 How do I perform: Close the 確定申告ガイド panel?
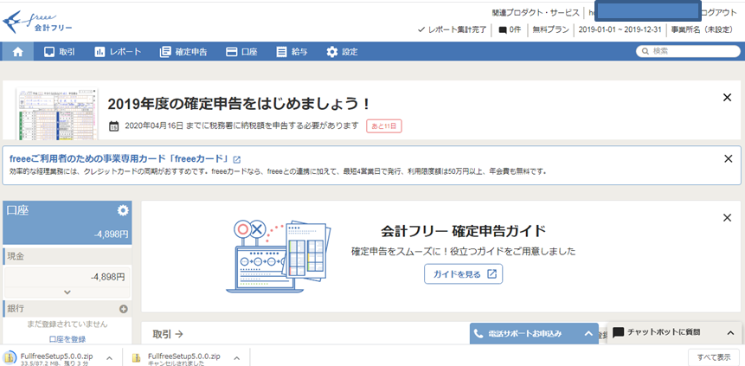click(x=727, y=217)
